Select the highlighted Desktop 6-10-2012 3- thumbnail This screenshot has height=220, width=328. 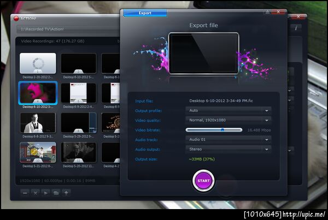click(38, 93)
